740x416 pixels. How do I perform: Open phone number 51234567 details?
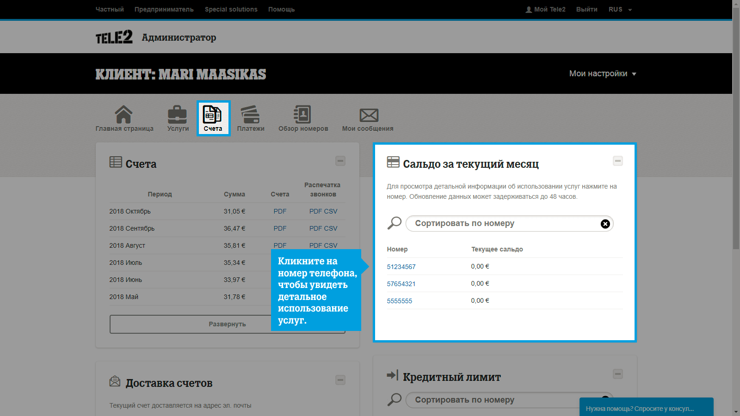tap(401, 267)
